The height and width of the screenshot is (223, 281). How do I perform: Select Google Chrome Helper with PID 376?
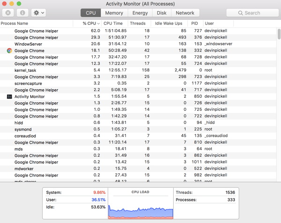(138, 38)
